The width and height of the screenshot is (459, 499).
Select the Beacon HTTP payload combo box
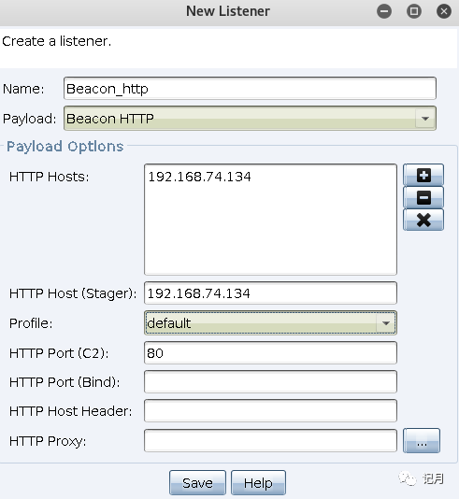250,119
